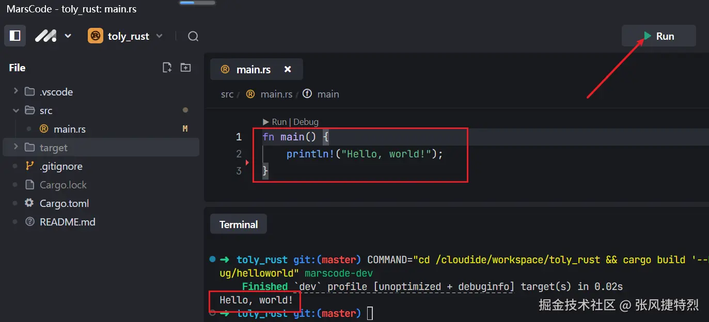
Task: Open main.rs in file tree
Action: click(70, 129)
